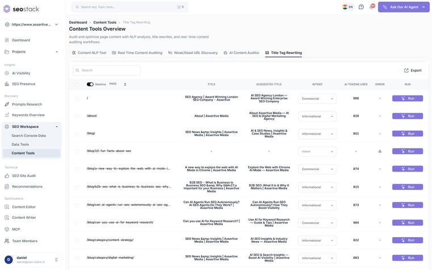The width and height of the screenshot is (432, 270).
Task: Click the top Search any Topic field
Action: coord(130,7)
